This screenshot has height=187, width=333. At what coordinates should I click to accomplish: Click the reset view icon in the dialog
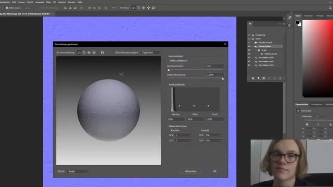click(x=103, y=52)
